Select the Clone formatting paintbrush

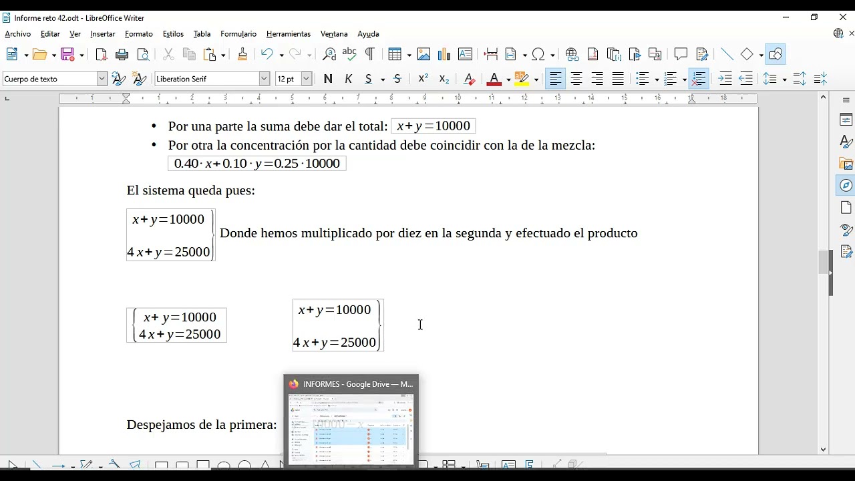(x=242, y=55)
